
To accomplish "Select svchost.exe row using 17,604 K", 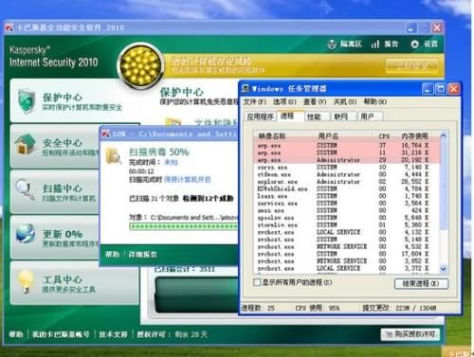I will tap(347, 254).
